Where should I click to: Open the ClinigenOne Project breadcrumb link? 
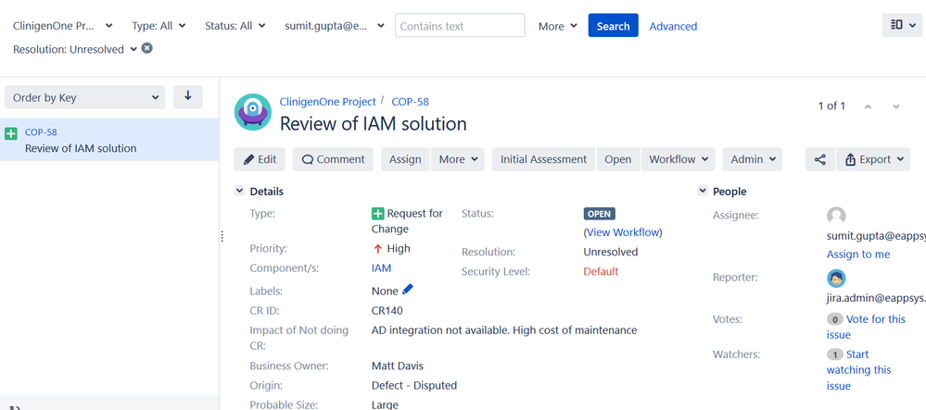(327, 102)
